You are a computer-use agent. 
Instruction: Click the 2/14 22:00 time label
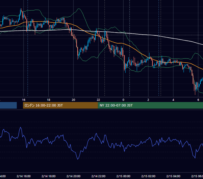point(99,176)
